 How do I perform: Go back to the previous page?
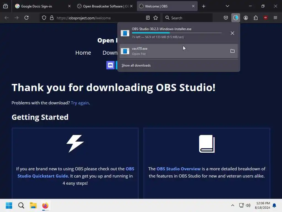7,18
